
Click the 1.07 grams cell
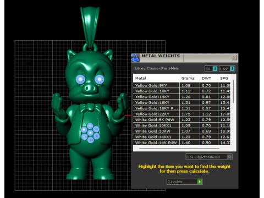(190, 131)
